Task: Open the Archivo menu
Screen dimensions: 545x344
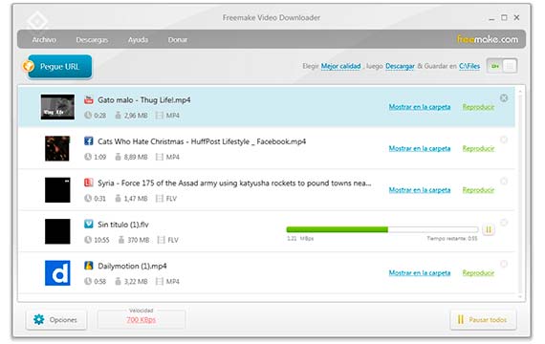Action: coord(44,39)
